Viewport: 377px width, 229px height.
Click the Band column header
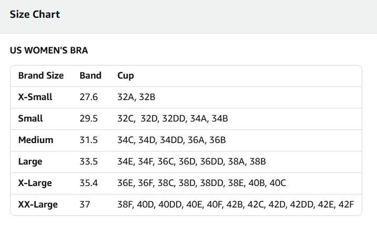90,75
